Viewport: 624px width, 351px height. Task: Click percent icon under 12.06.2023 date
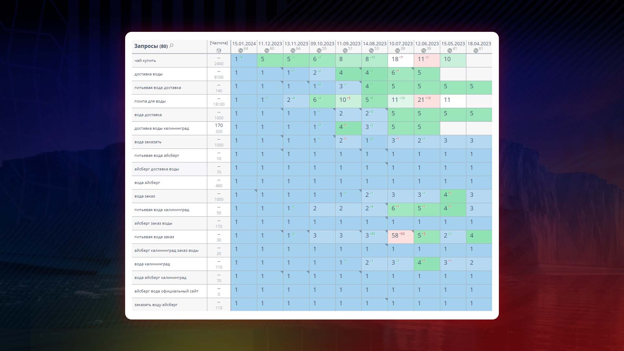click(423, 50)
